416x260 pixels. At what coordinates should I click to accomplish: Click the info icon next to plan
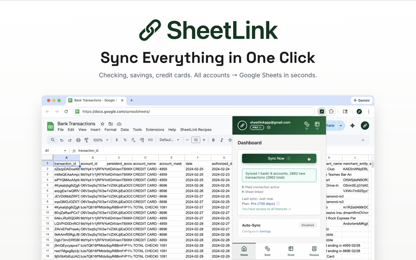(x=278, y=204)
